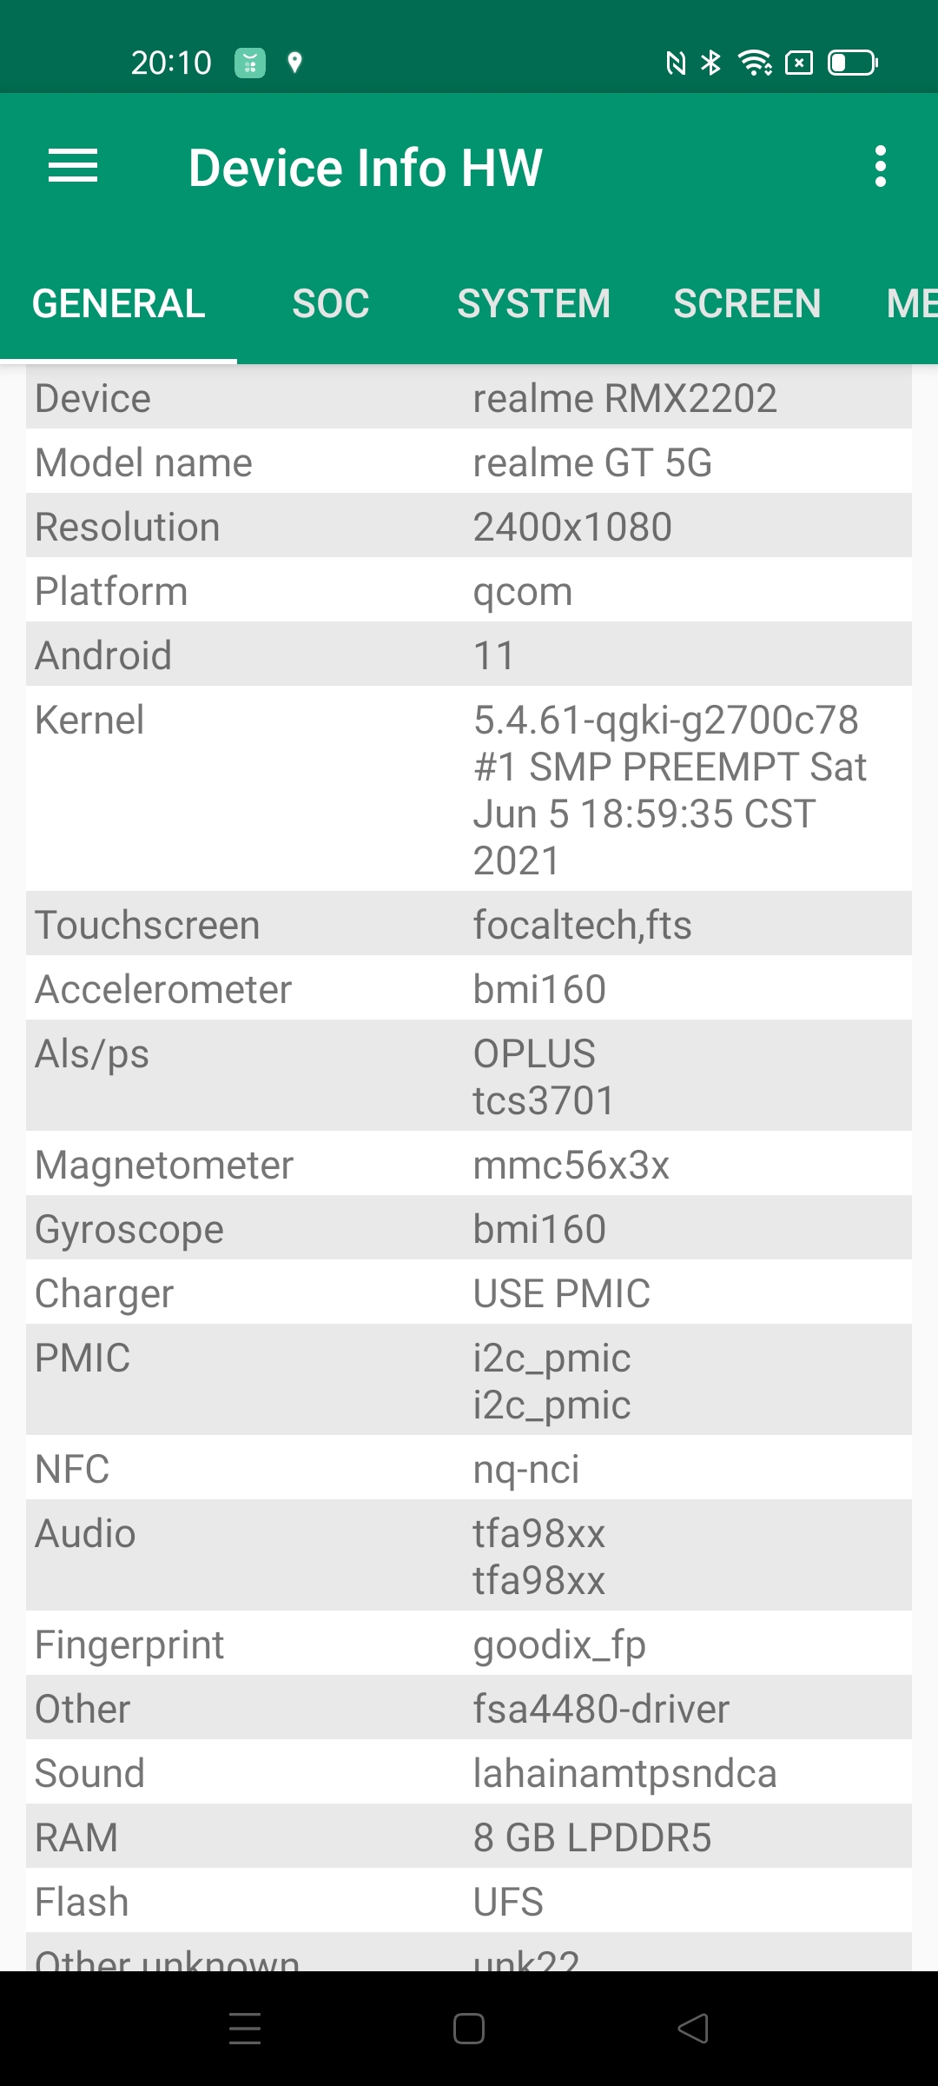The height and width of the screenshot is (2086, 938).
Task: Tap the battery indicator icon
Action: (x=852, y=63)
